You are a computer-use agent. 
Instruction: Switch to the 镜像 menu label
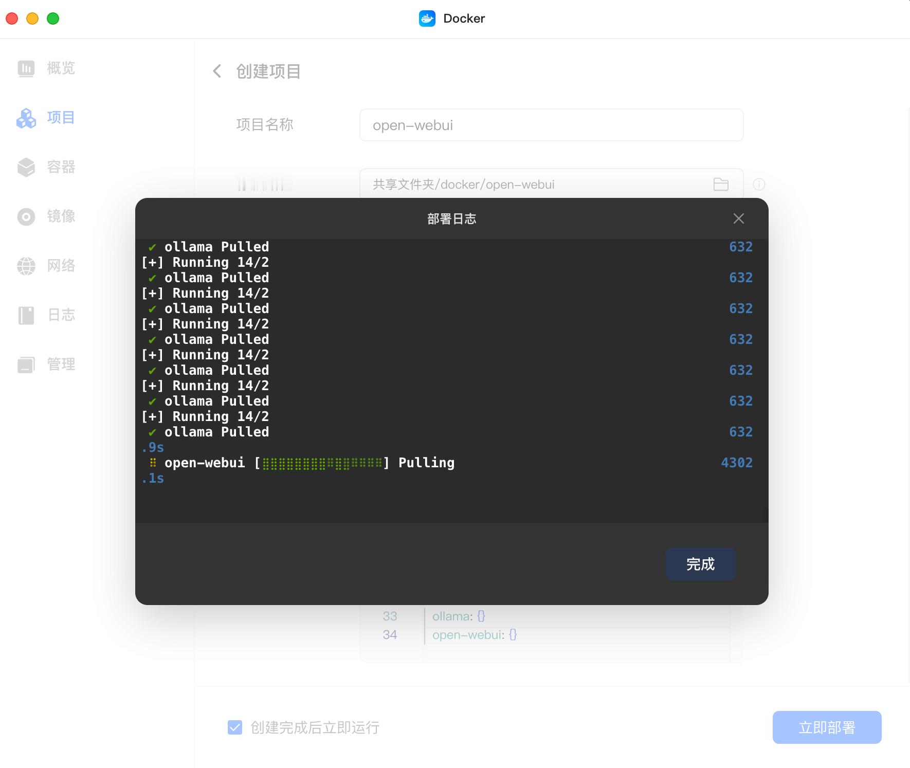tap(61, 216)
